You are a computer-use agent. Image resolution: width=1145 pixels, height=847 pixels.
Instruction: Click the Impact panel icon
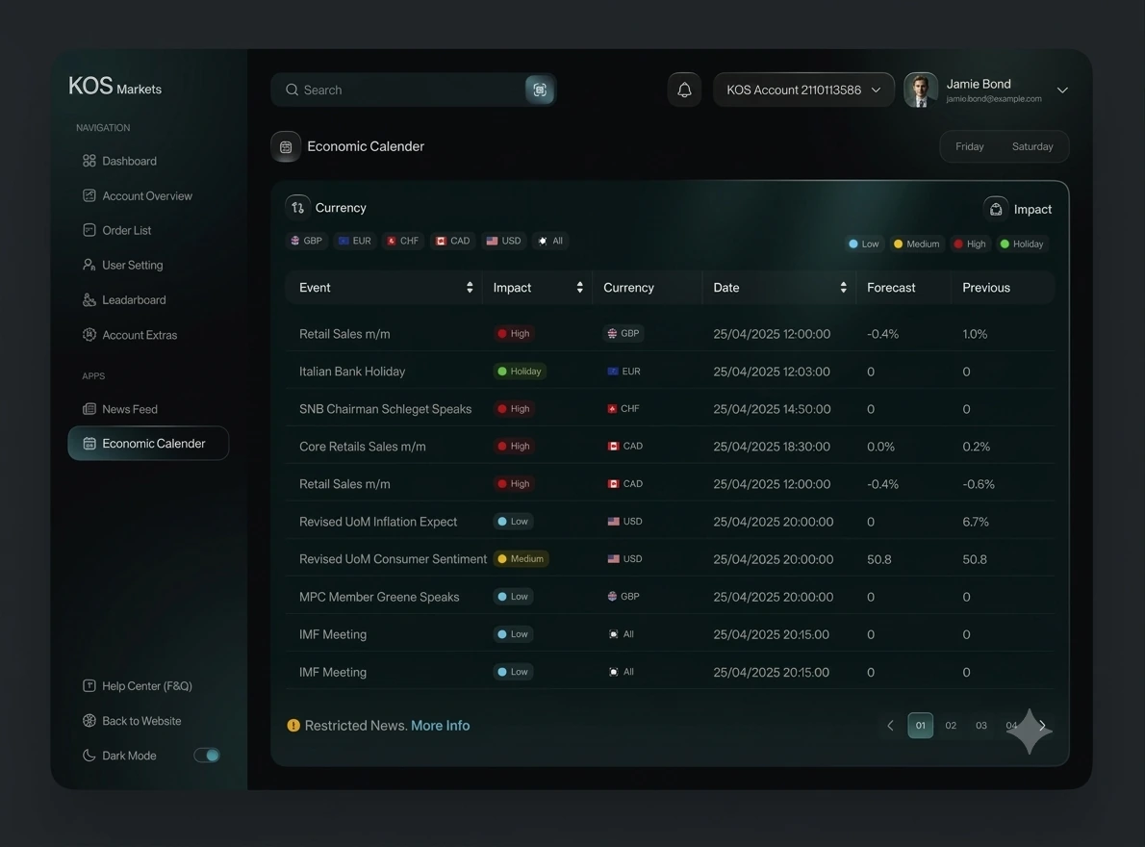996,210
